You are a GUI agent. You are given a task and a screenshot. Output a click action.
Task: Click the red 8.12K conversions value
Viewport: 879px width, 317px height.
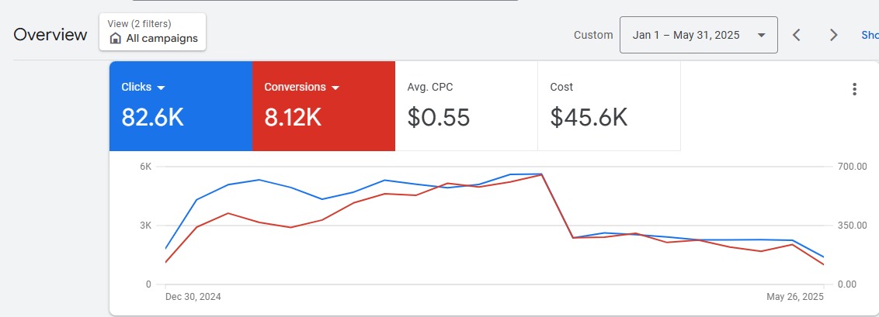click(293, 117)
